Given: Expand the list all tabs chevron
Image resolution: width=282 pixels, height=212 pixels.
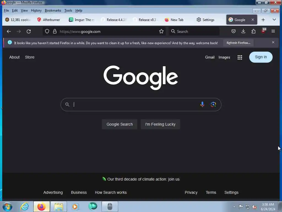Looking at the screenshot, I should (274, 20).
